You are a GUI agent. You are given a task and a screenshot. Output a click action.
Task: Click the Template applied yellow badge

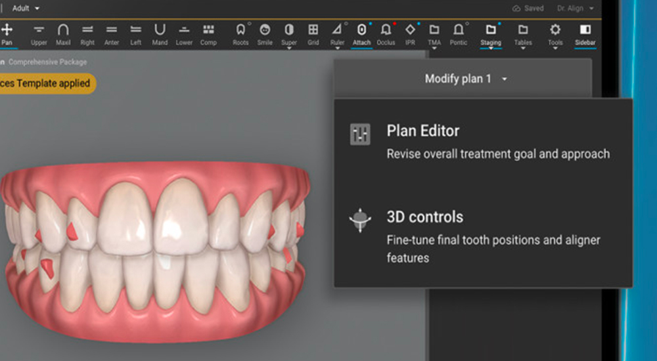click(46, 83)
